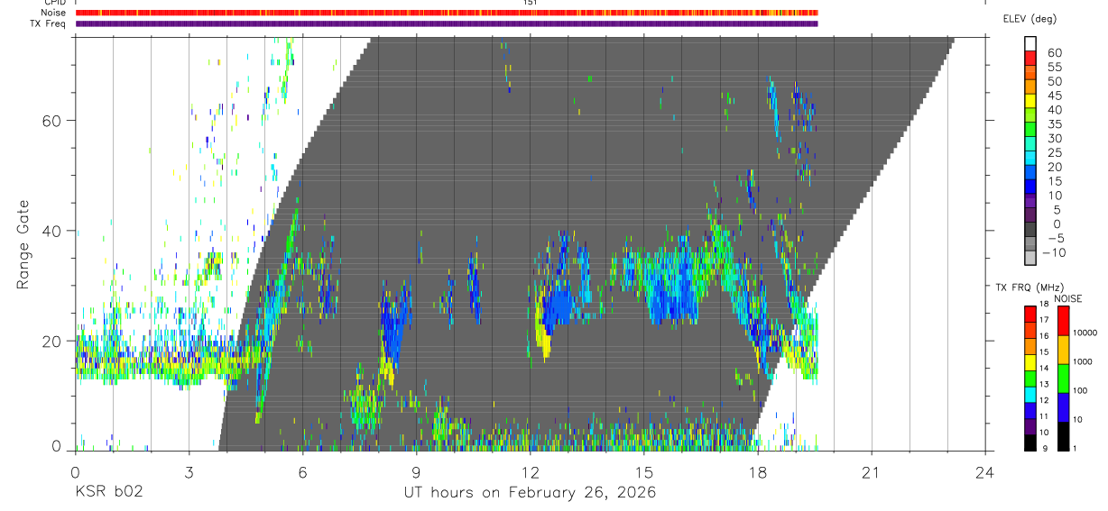Click the '1000' value in the NOISE legend
This screenshot has width=1108, height=511.
1084,361
